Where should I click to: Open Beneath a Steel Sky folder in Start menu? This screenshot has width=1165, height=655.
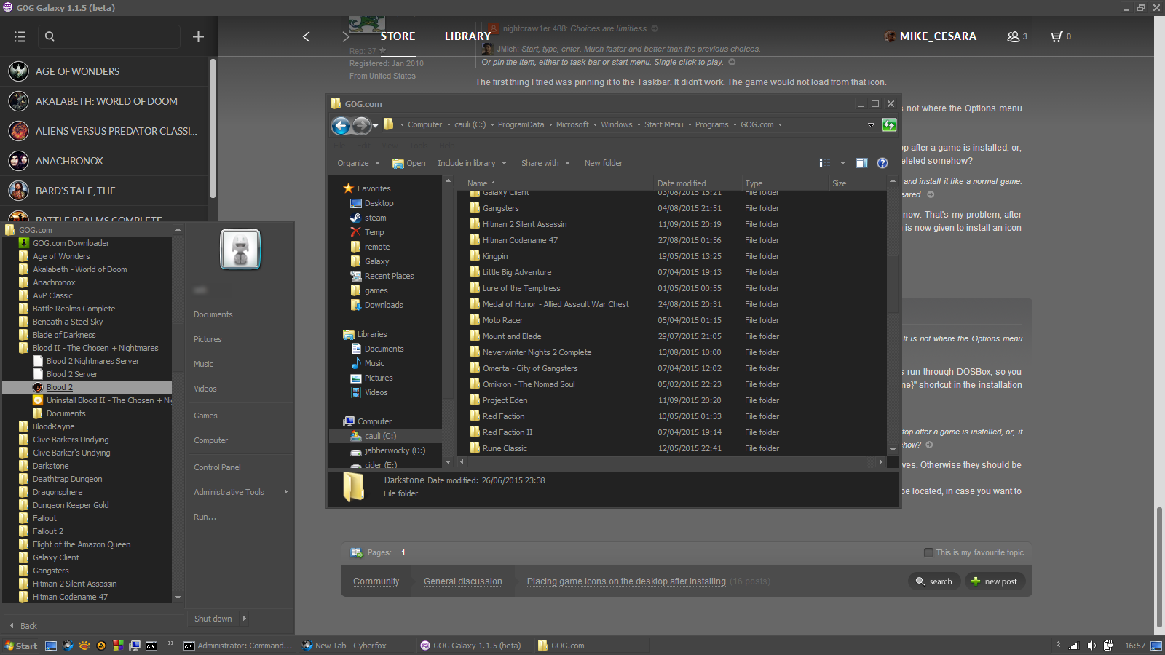tap(68, 322)
